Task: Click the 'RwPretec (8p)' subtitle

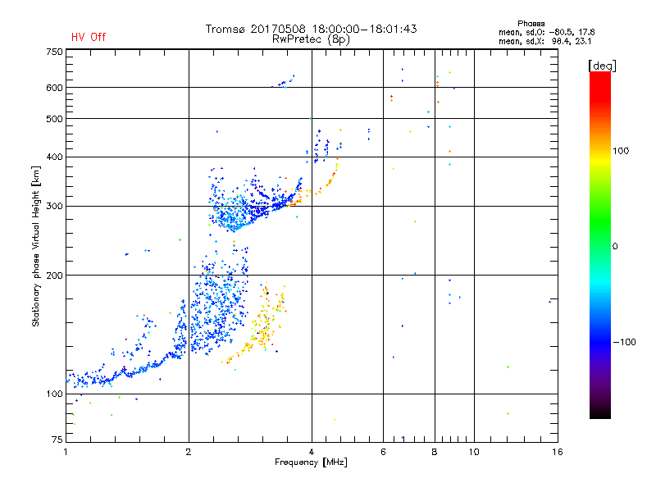Action: point(311,39)
